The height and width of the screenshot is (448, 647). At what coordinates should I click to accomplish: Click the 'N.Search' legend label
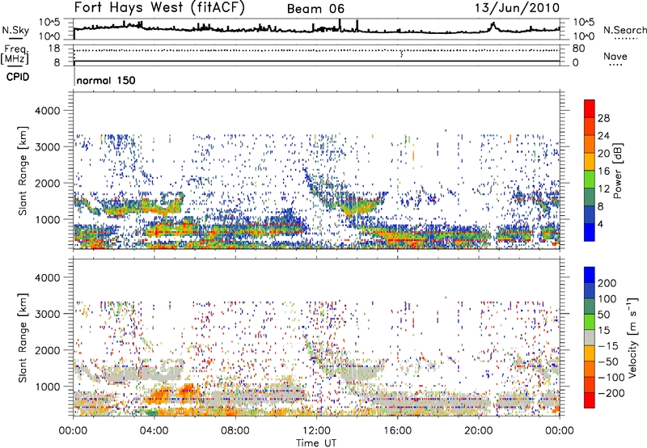pos(624,30)
